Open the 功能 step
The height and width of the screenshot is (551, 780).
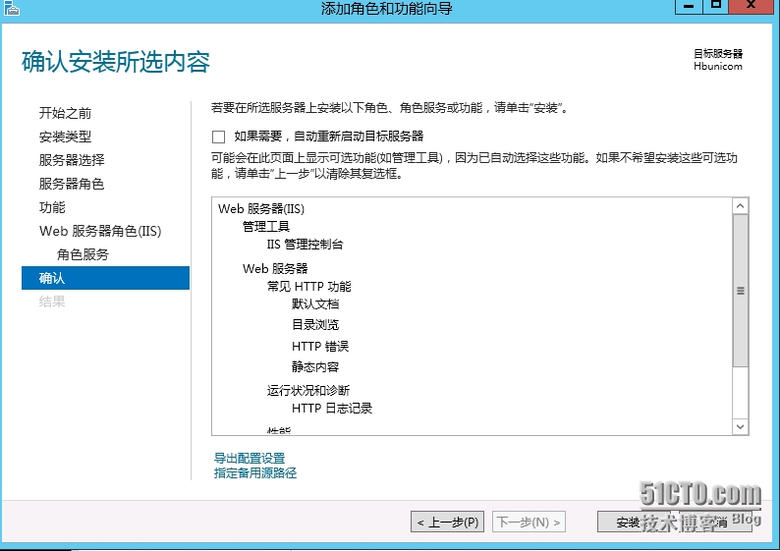(x=52, y=207)
